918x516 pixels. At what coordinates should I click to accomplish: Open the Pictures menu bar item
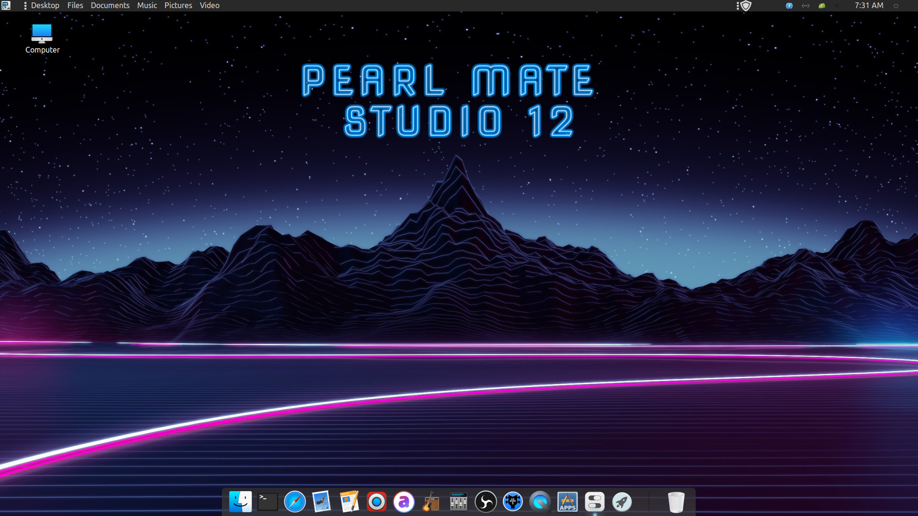pyautogui.click(x=178, y=5)
